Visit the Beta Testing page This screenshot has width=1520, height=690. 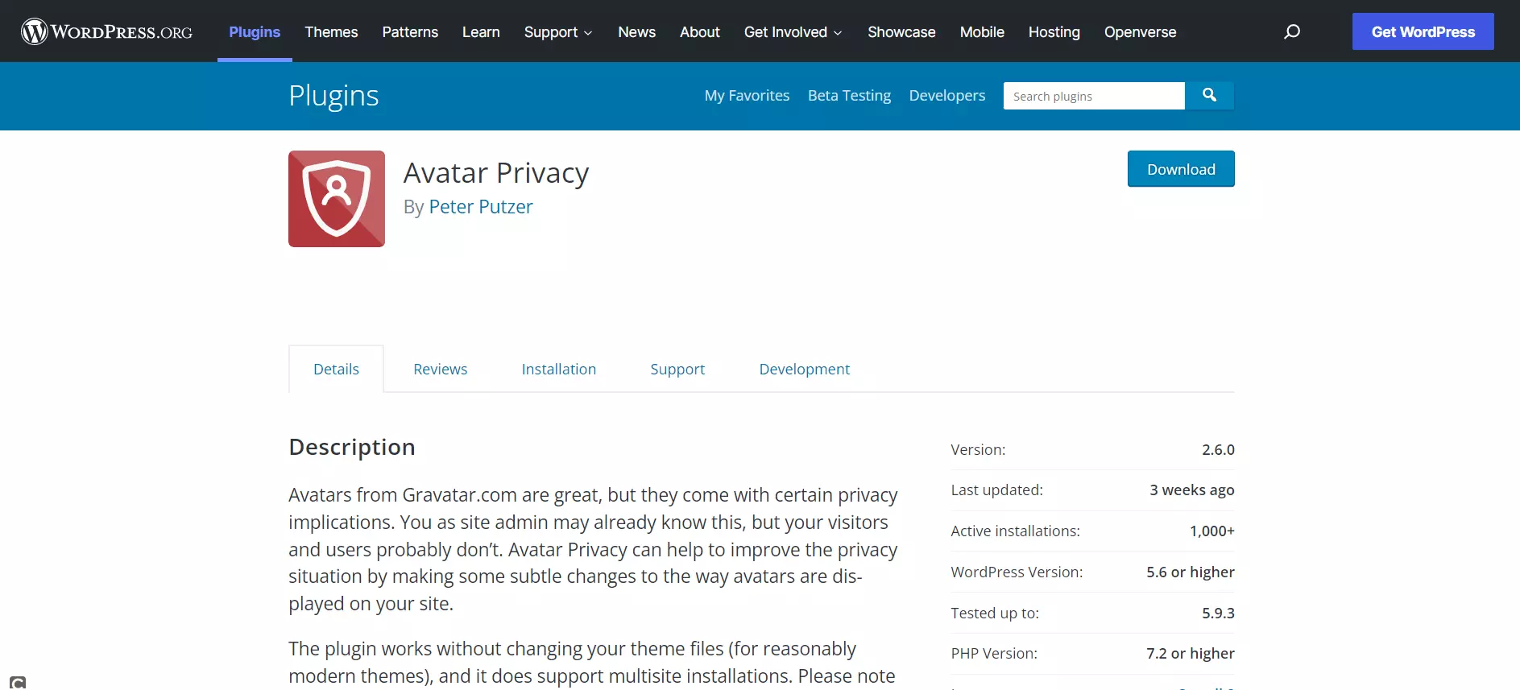(849, 96)
